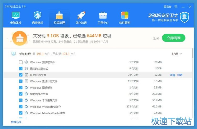Switch to the 软件管家 tab label
This screenshot has width=197, height=129.
pyautogui.click(x=125, y=23)
